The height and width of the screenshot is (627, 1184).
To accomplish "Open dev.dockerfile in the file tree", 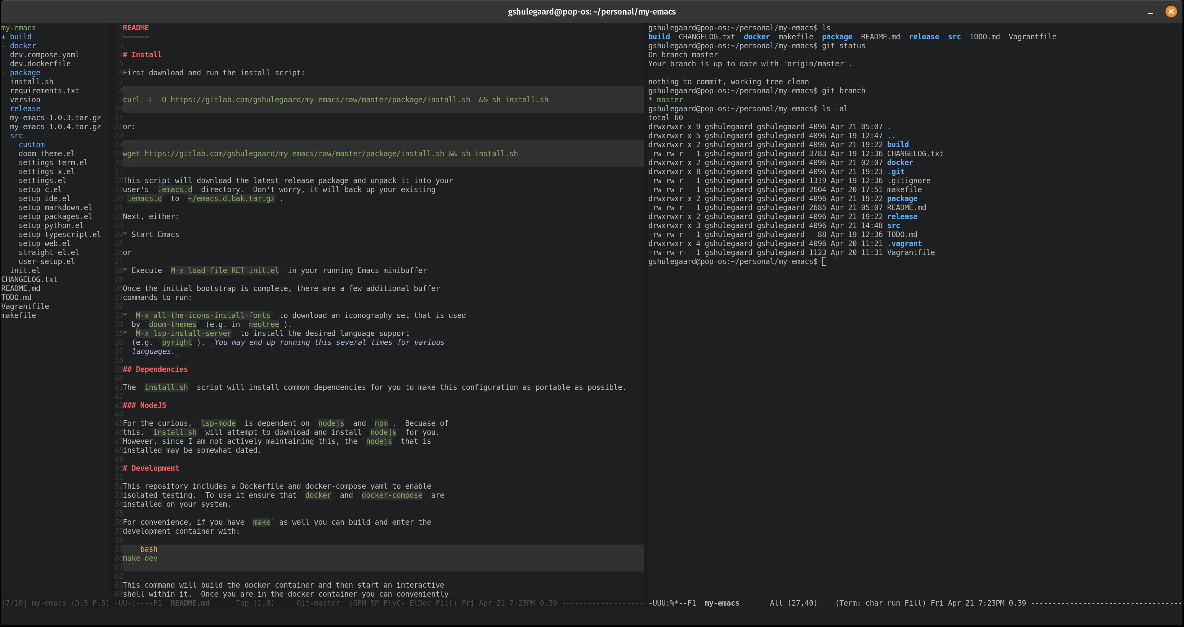I will coord(40,64).
